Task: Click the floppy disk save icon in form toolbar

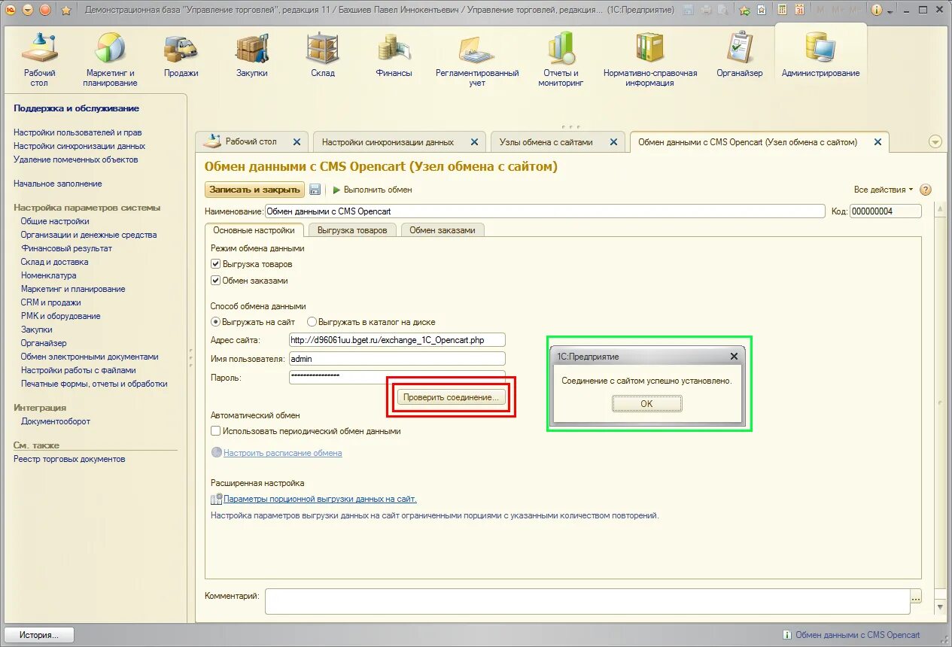Action: pos(315,190)
